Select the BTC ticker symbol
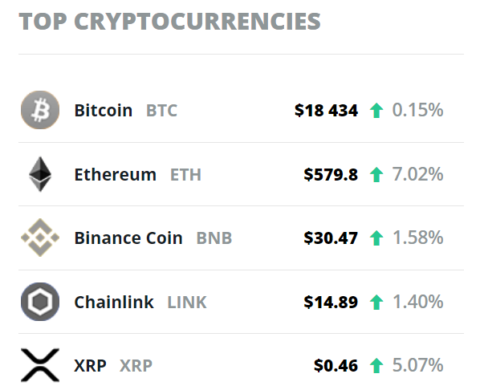Screen dimensions: 480x386 pyautogui.click(x=161, y=111)
